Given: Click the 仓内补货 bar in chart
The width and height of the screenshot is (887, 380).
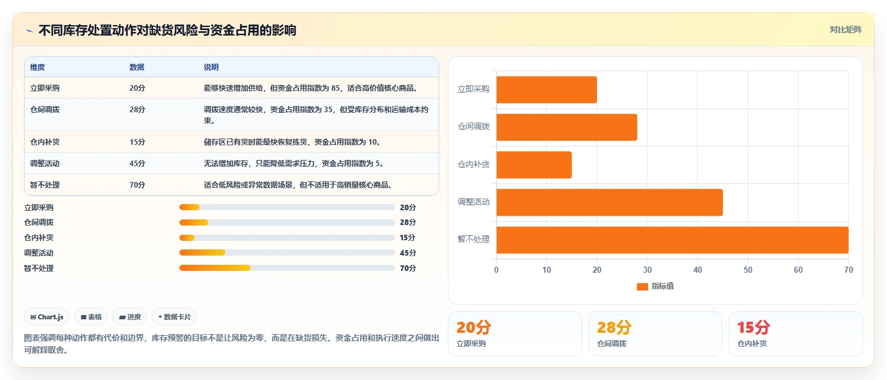Looking at the screenshot, I should click(x=534, y=165).
